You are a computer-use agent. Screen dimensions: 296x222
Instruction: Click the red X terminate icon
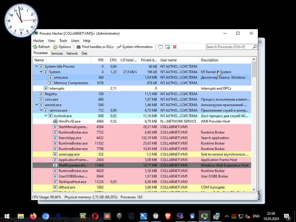[175, 47]
